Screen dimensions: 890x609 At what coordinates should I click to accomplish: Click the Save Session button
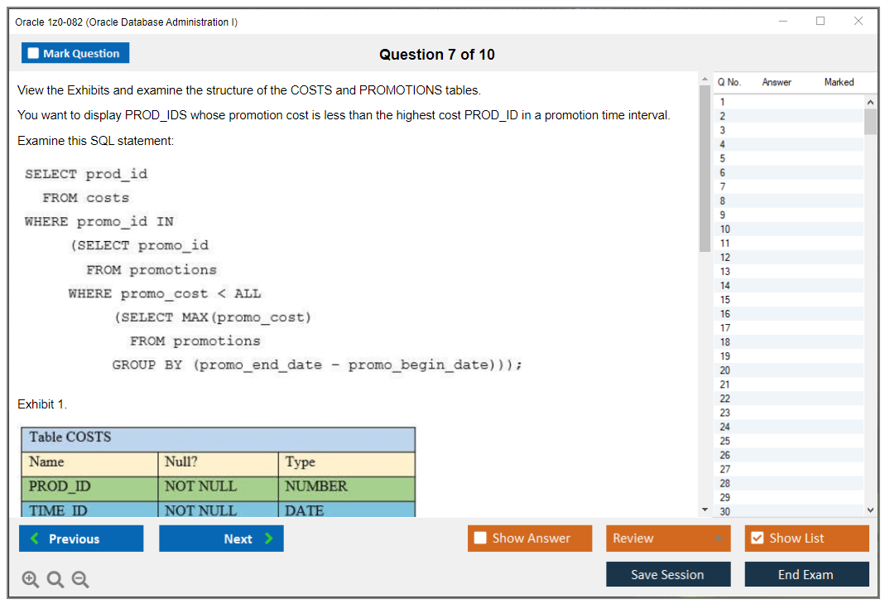[668, 574]
